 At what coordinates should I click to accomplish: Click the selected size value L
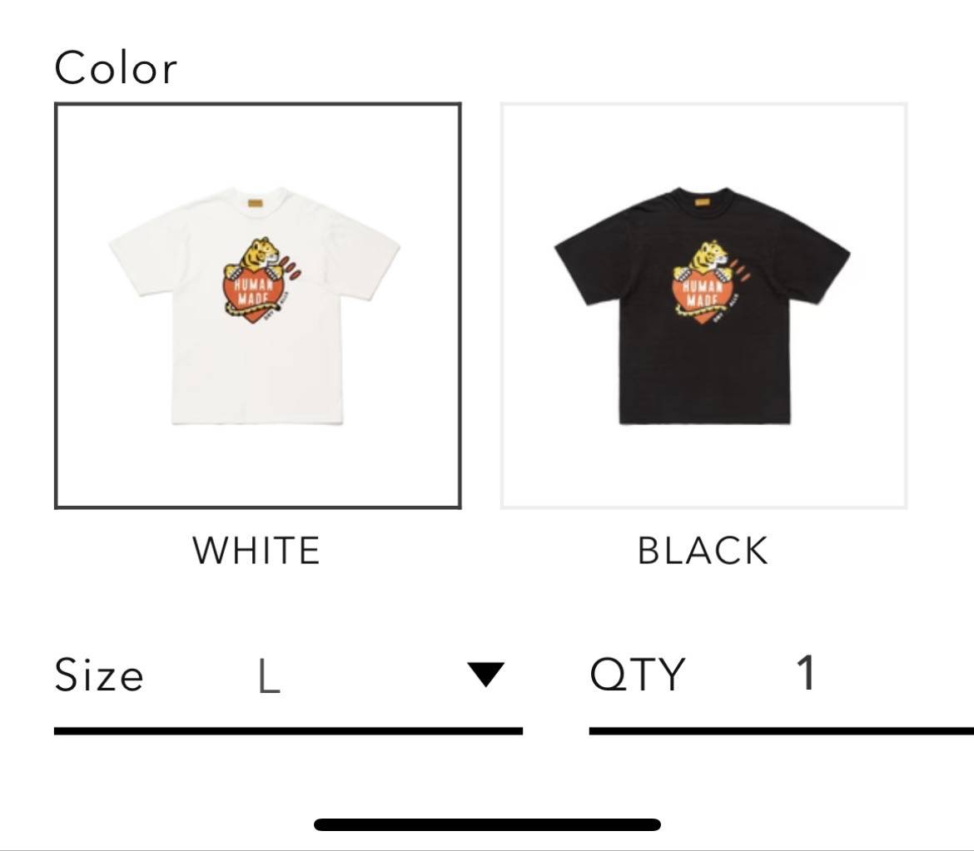(269, 676)
